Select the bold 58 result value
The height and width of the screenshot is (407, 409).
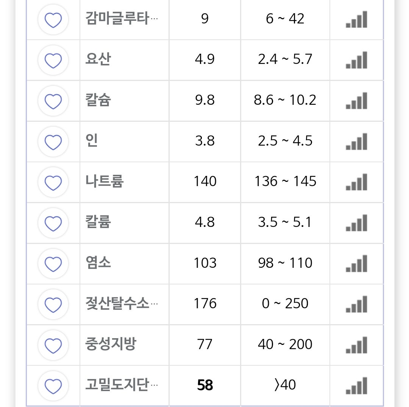coord(205,385)
